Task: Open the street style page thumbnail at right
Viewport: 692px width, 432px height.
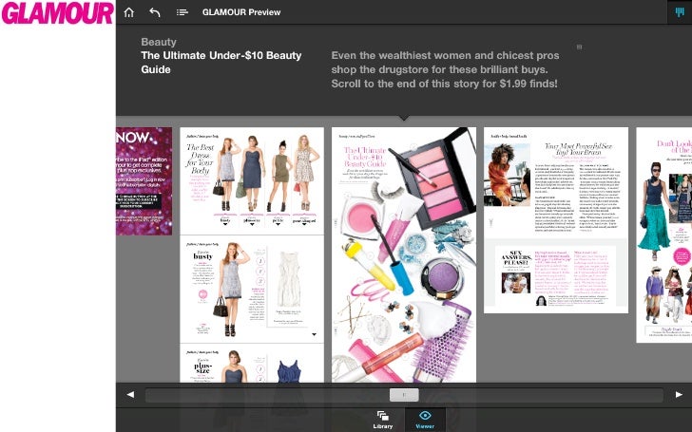Action: click(x=663, y=235)
